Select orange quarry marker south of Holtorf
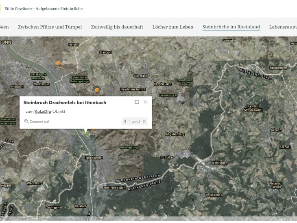Screen dimensions: 297x223 [59, 63]
